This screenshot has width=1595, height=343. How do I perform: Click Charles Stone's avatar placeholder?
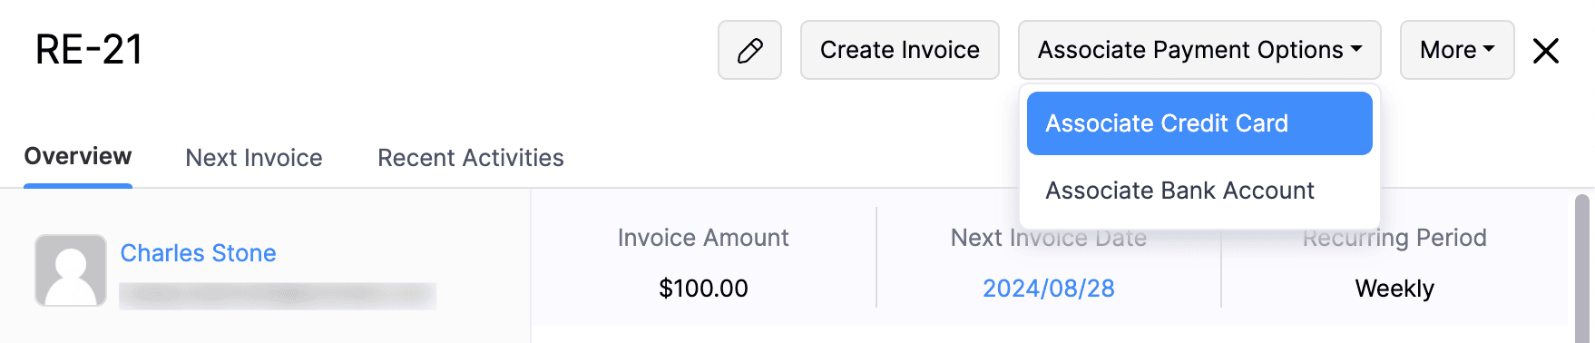71,270
